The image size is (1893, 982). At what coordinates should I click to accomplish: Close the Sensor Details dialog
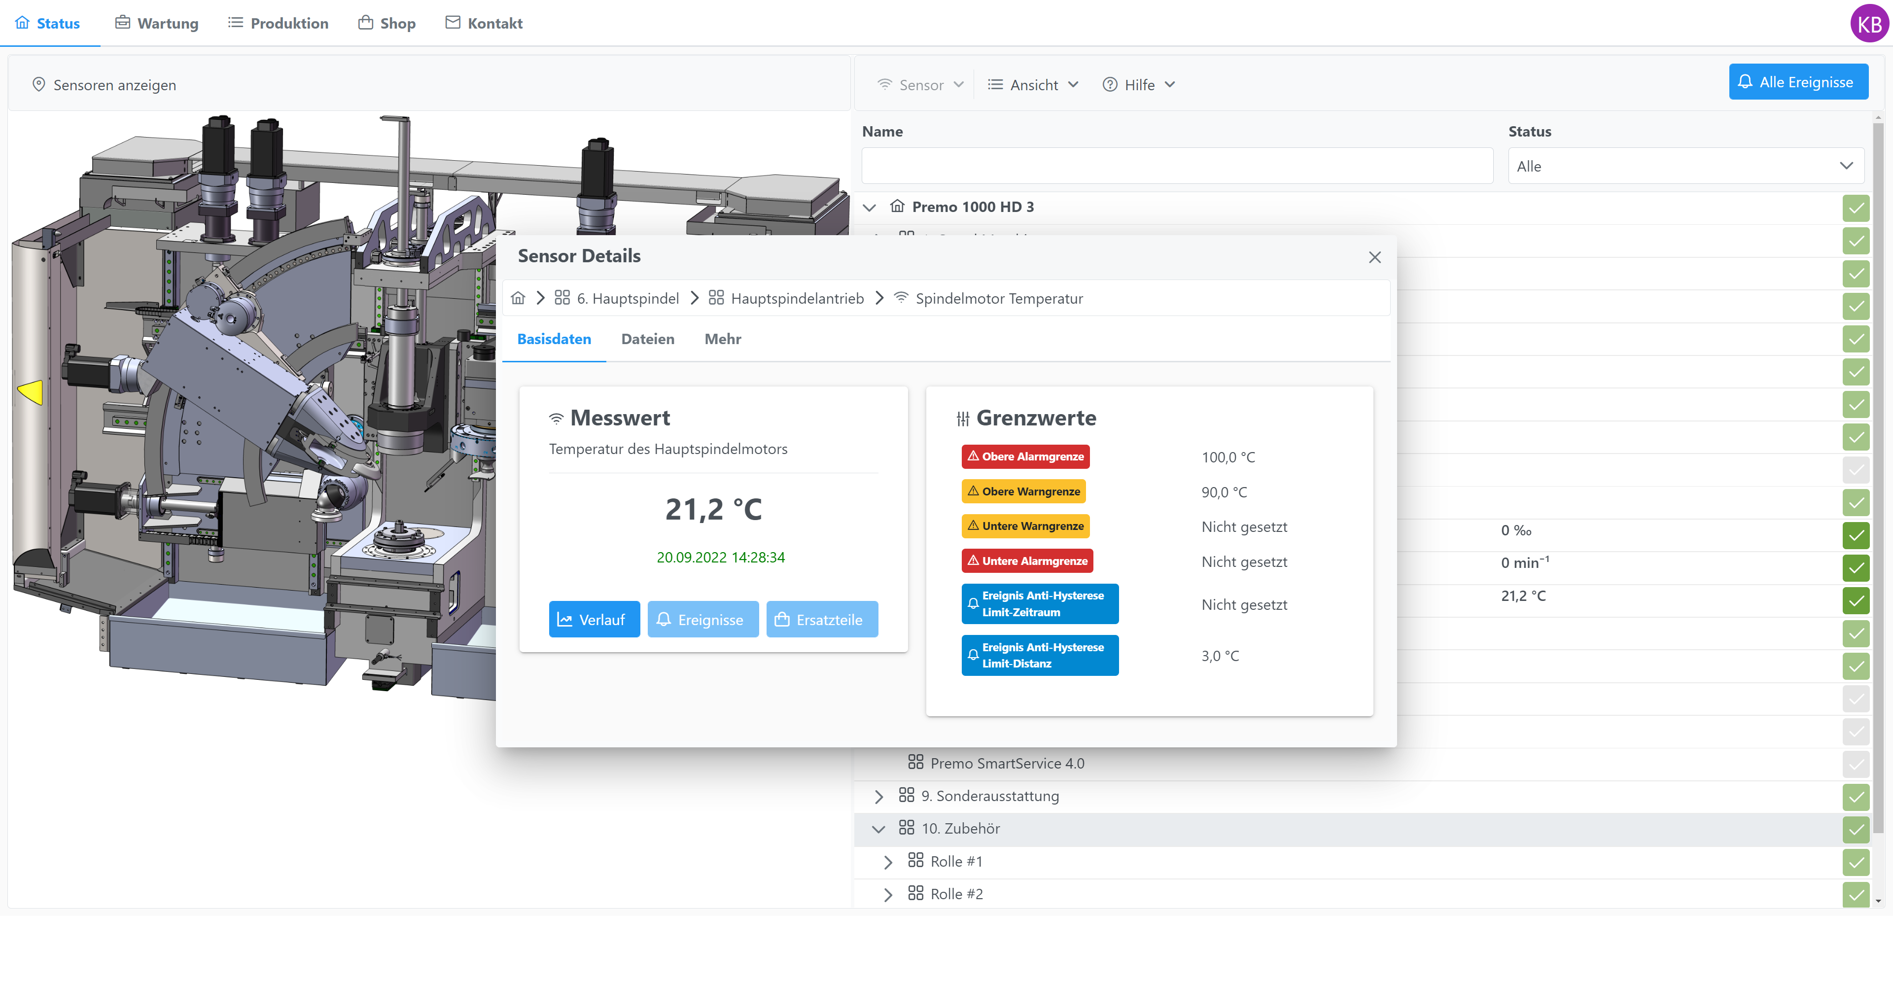coord(1374,257)
